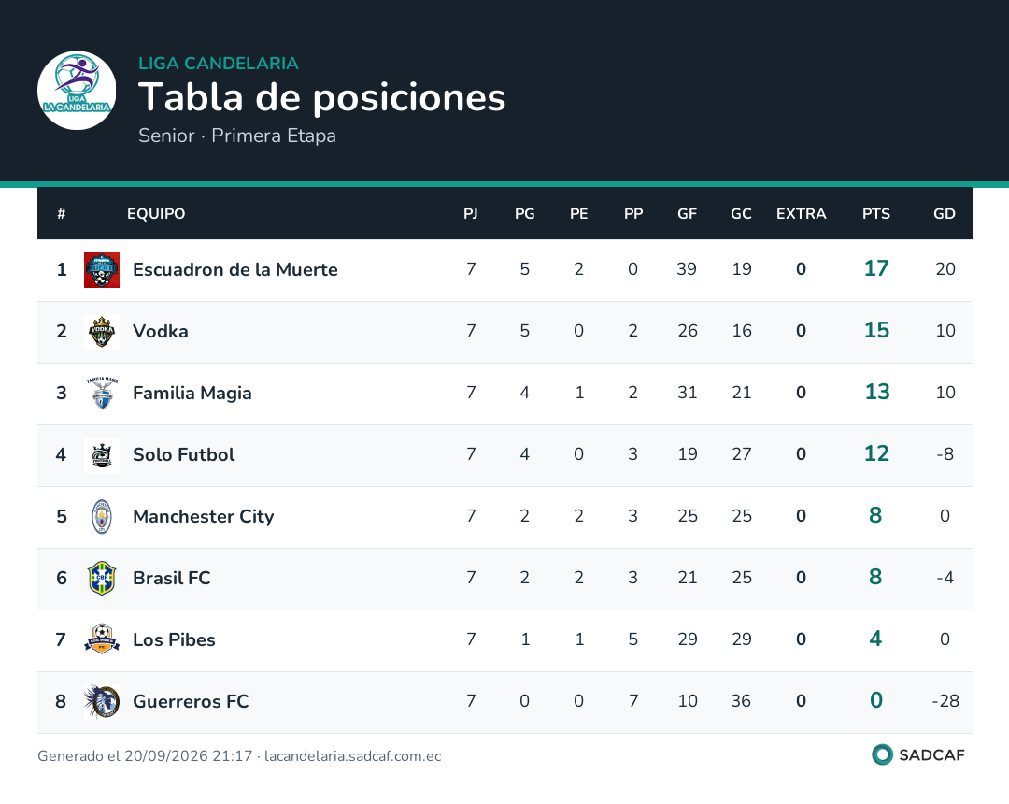Click the GF column header
The image size is (1009, 804).
click(x=687, y=214)
